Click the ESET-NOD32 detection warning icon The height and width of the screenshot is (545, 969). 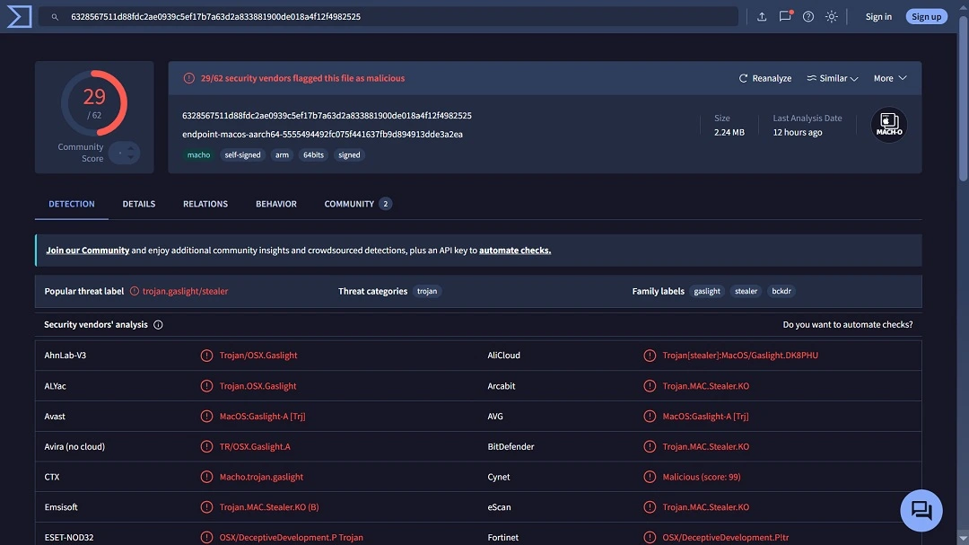click(206, 538)
